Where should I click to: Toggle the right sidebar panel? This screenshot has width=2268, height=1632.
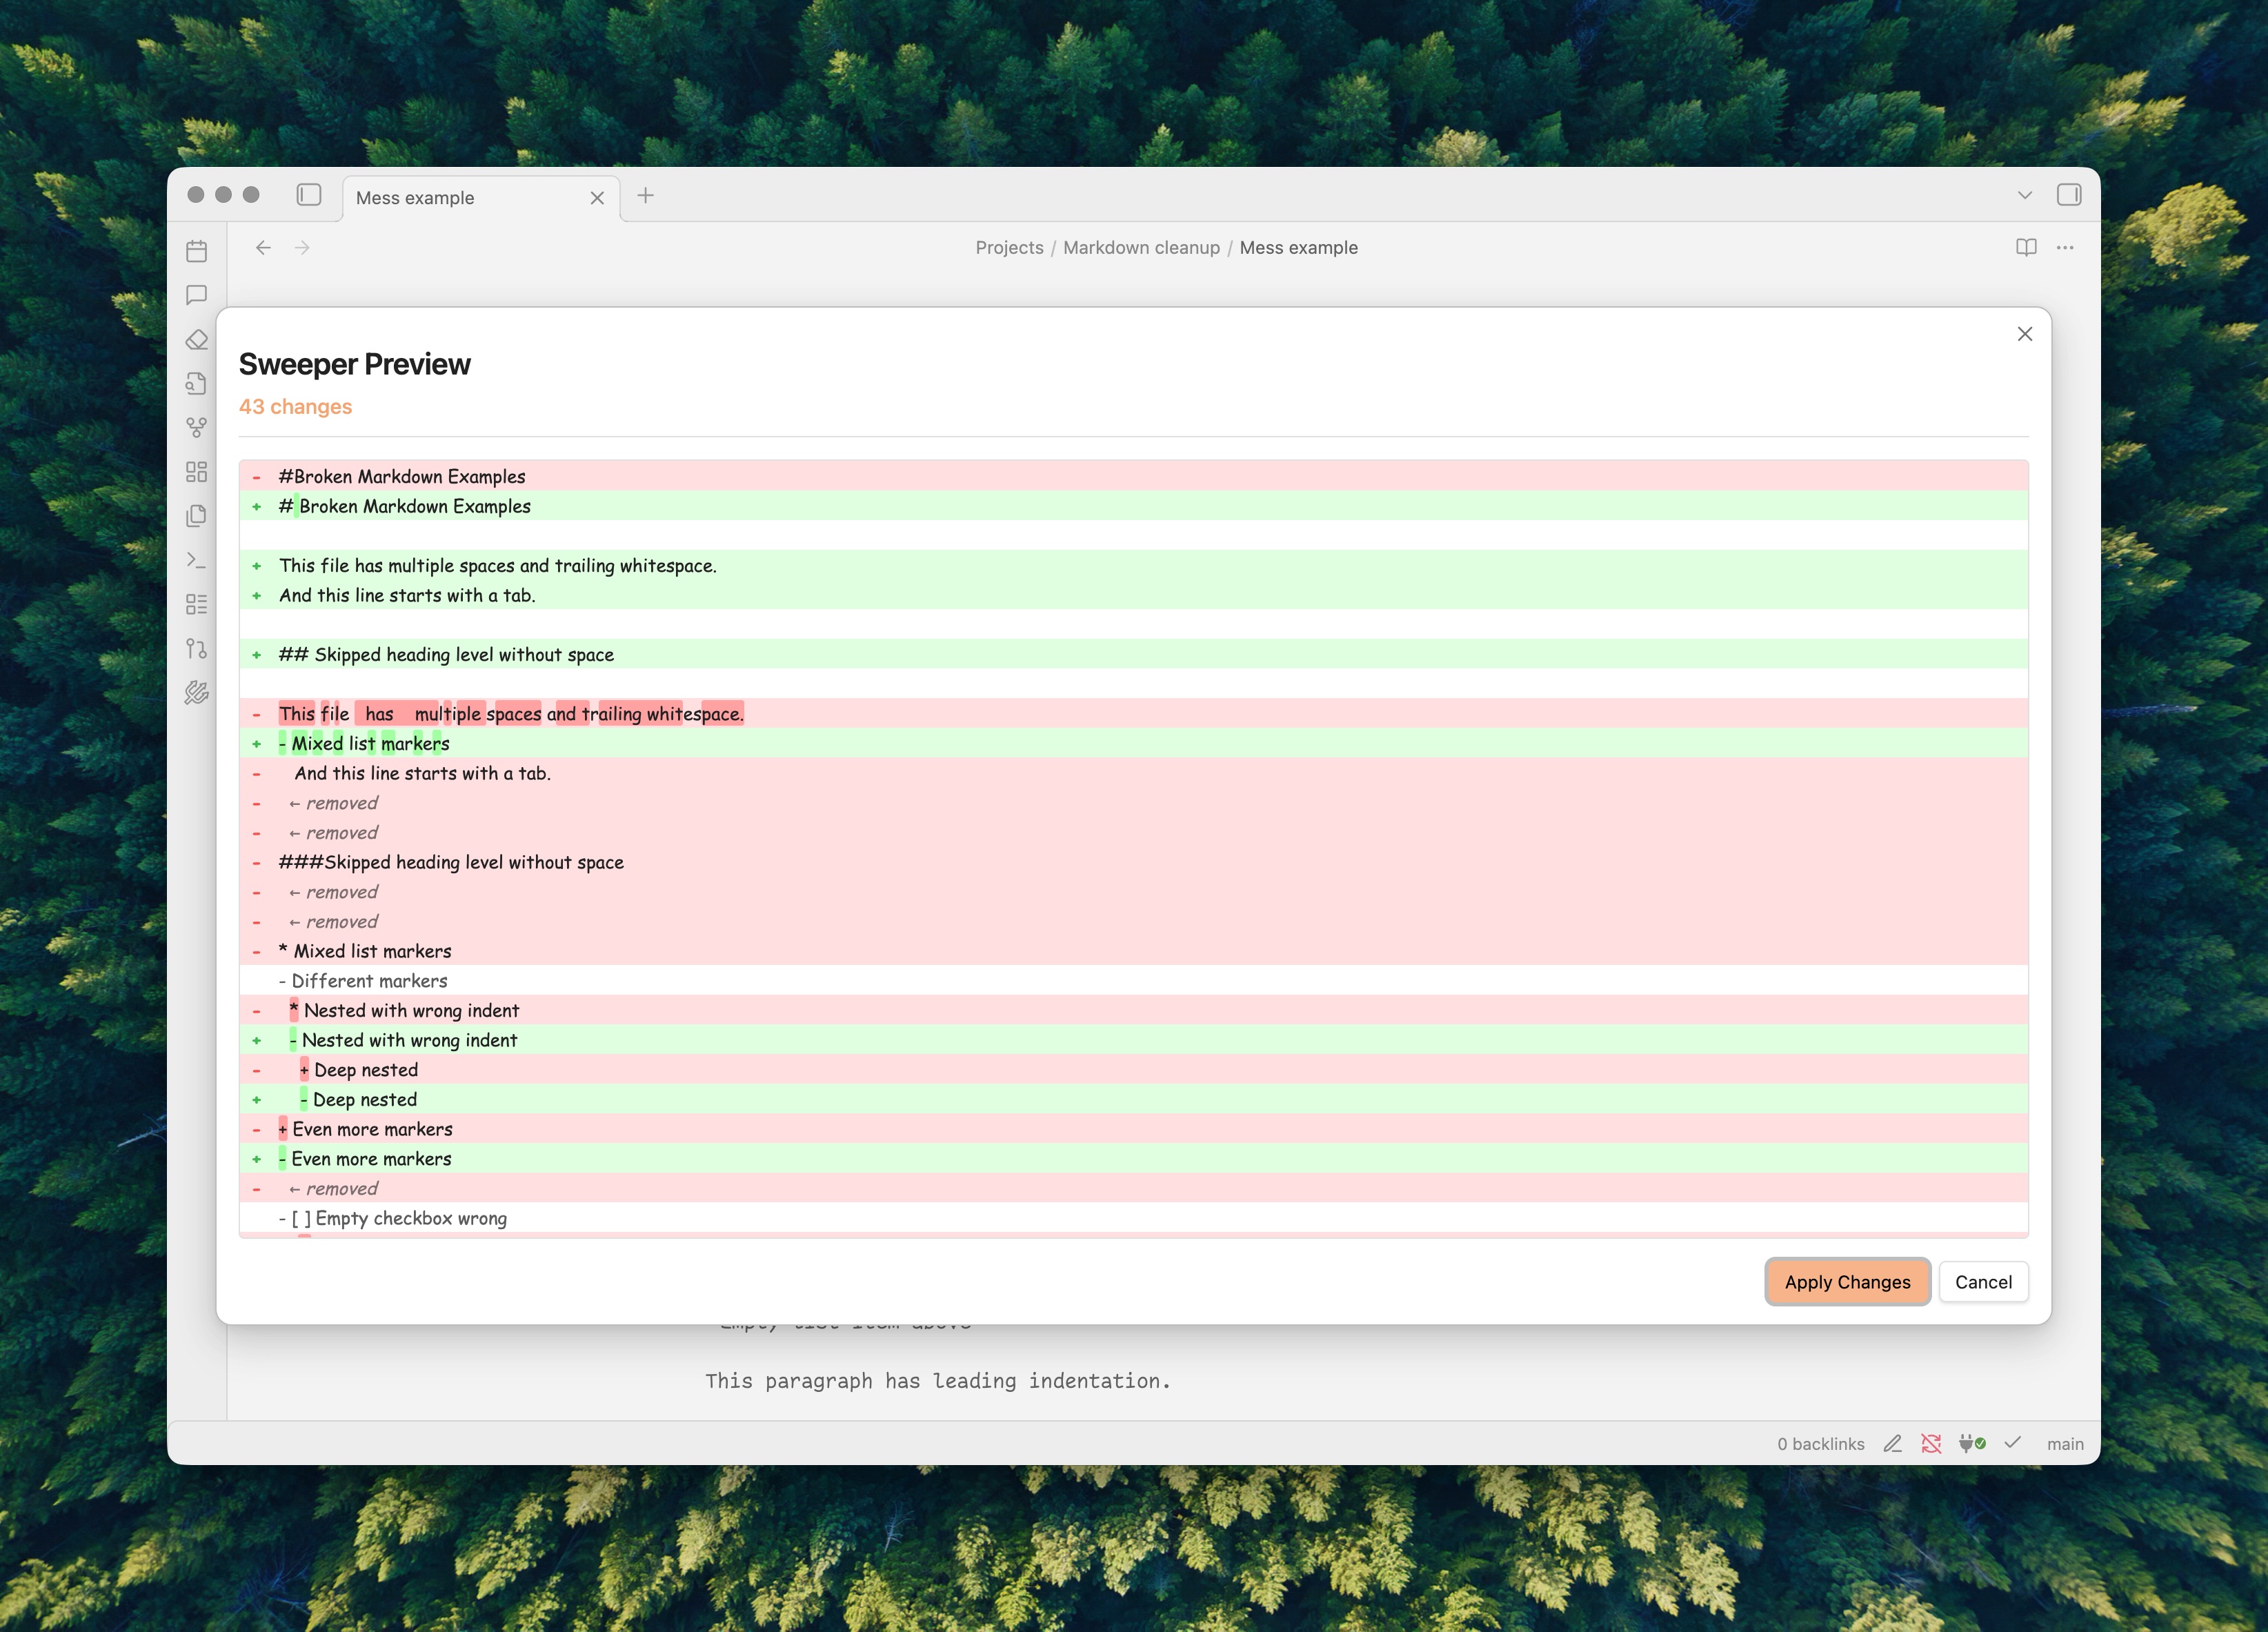click(x=2068, y=195)
